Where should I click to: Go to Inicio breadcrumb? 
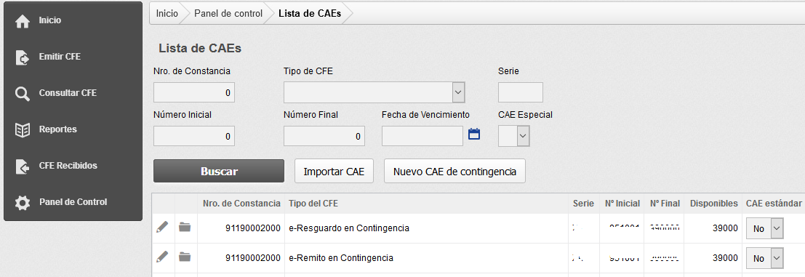pos(167,13)
